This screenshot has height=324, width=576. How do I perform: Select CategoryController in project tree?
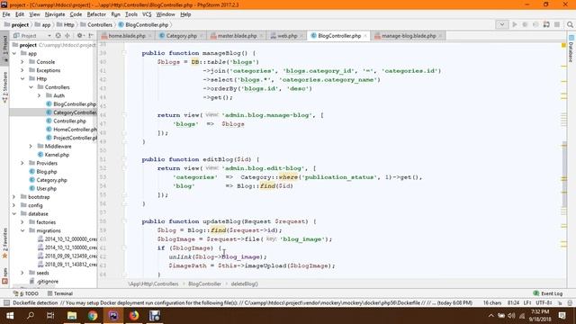point(71,112)
